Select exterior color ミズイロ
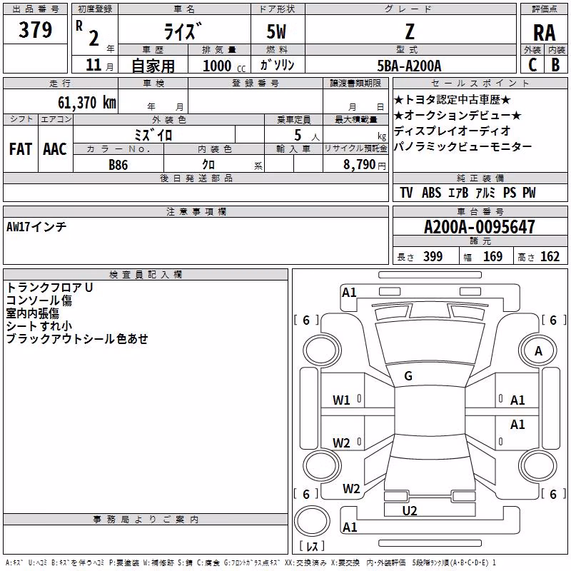 pos(153,135)
